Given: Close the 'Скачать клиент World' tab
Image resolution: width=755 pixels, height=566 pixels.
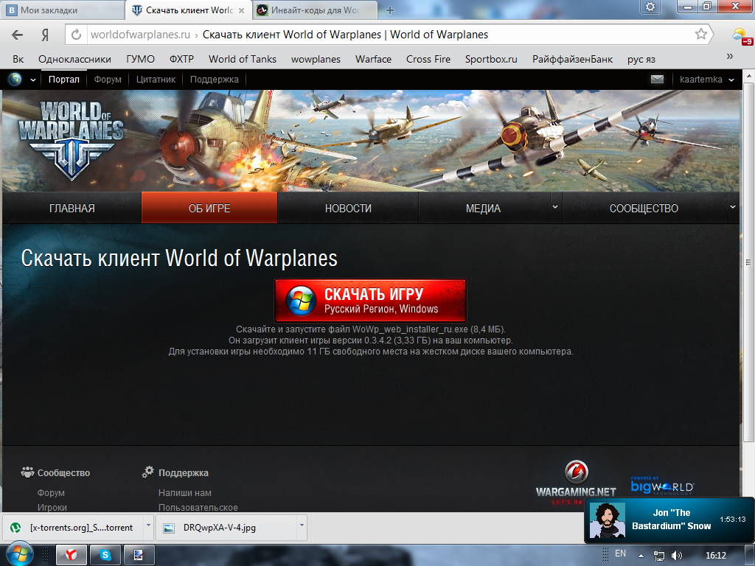Looking at the screenshot, I should click(242, 10).
